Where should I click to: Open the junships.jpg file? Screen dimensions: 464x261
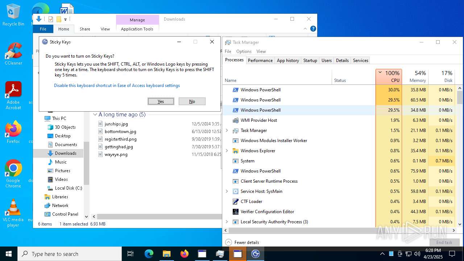pos(116,124)
